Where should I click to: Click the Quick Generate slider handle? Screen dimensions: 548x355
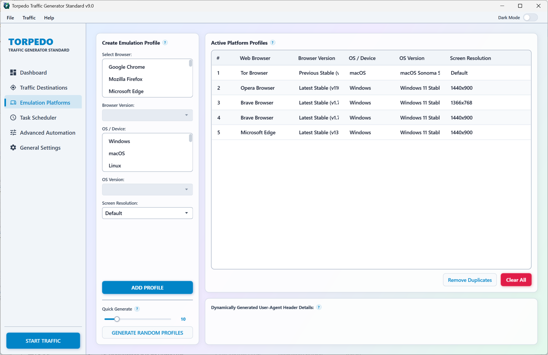117,319
